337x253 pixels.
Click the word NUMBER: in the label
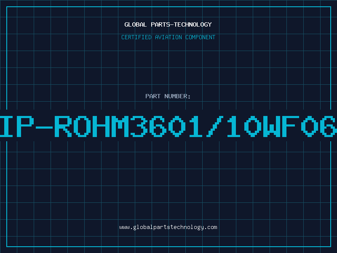[x=177, y=96]
